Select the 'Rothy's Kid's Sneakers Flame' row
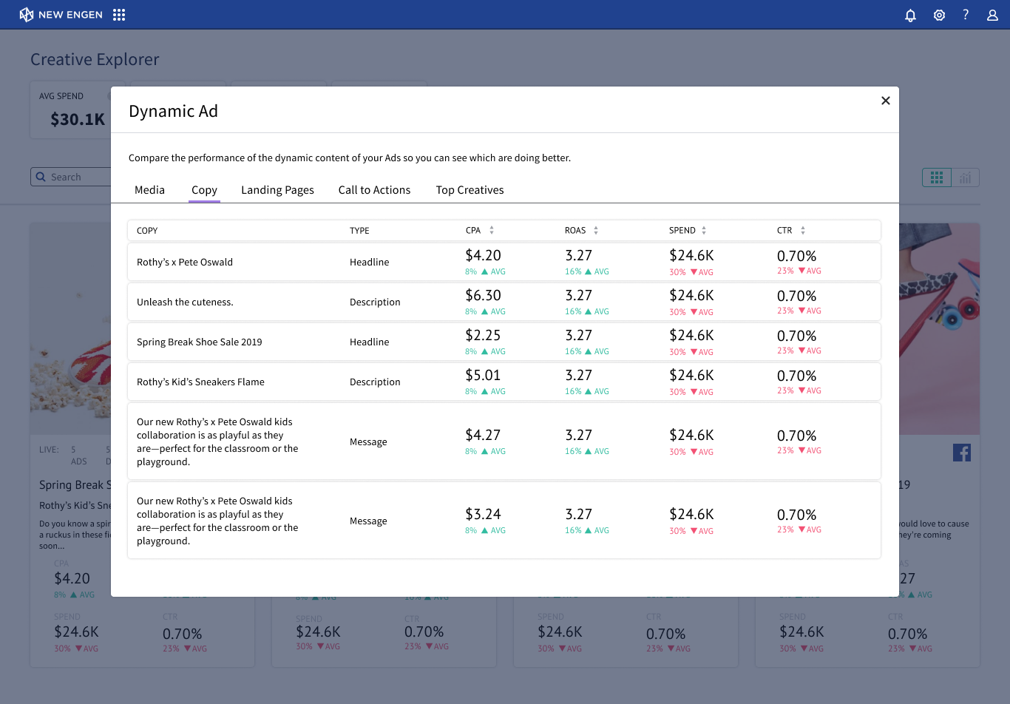This screenshot has height=704, width=1010. [504, 382]
